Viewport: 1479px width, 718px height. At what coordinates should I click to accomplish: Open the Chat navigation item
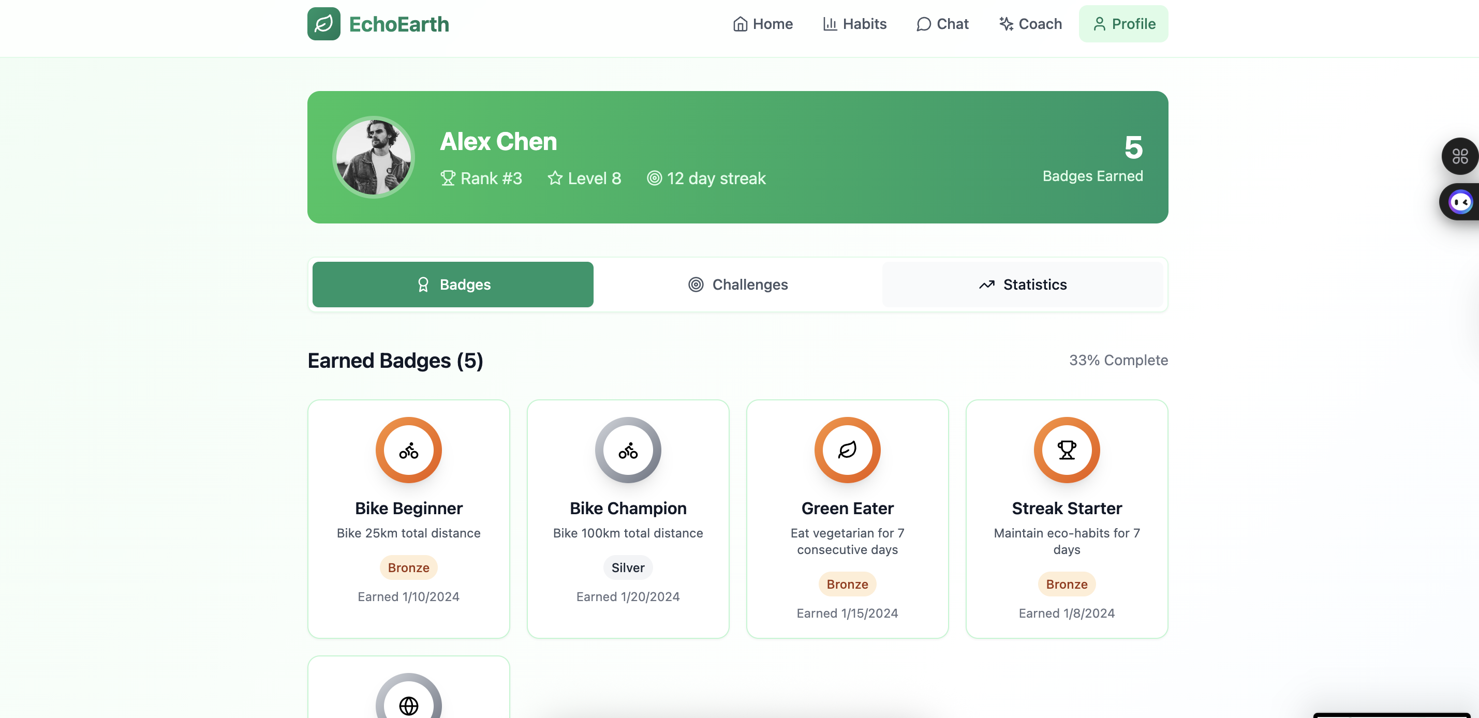pyautogui.click(x=942, y=23)
